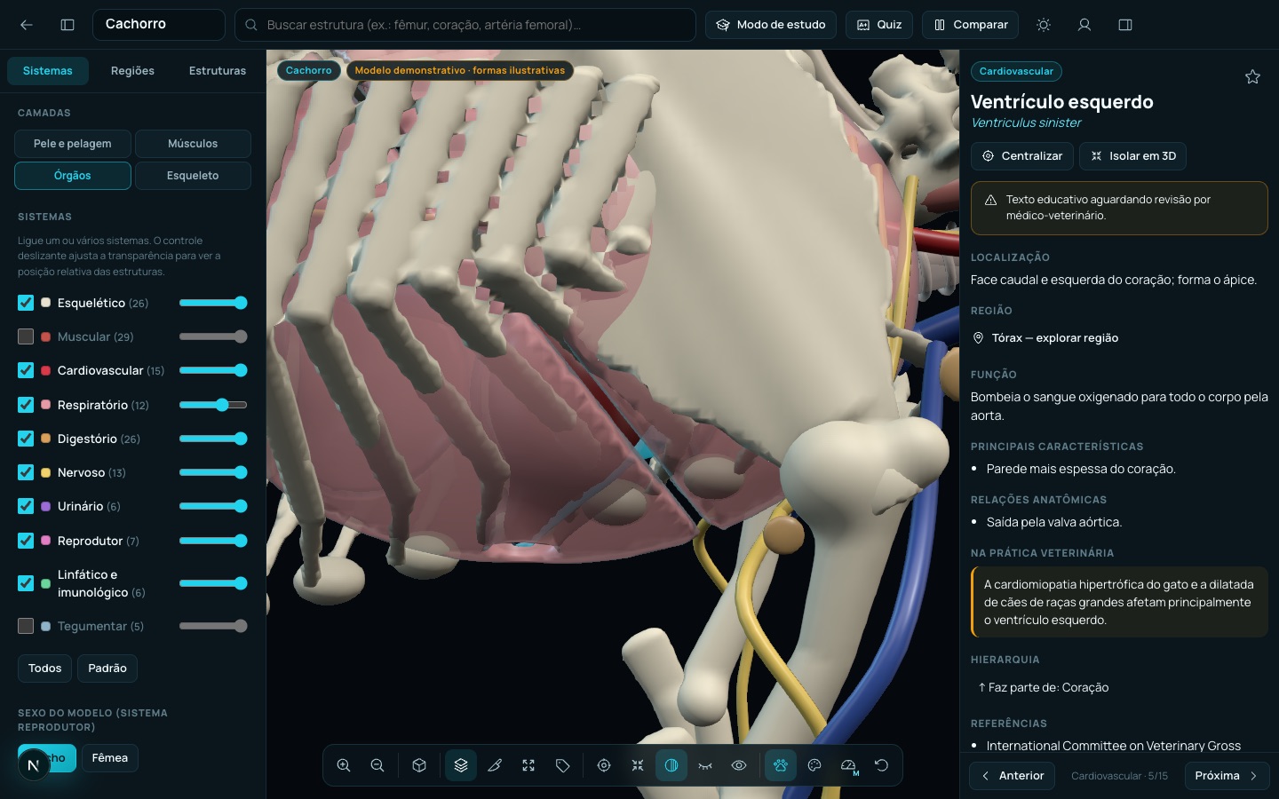Select the scalpel dissection tool icon
This screenshot has width=1279, height=799.
pyautogui.click(x=495, y=765)
